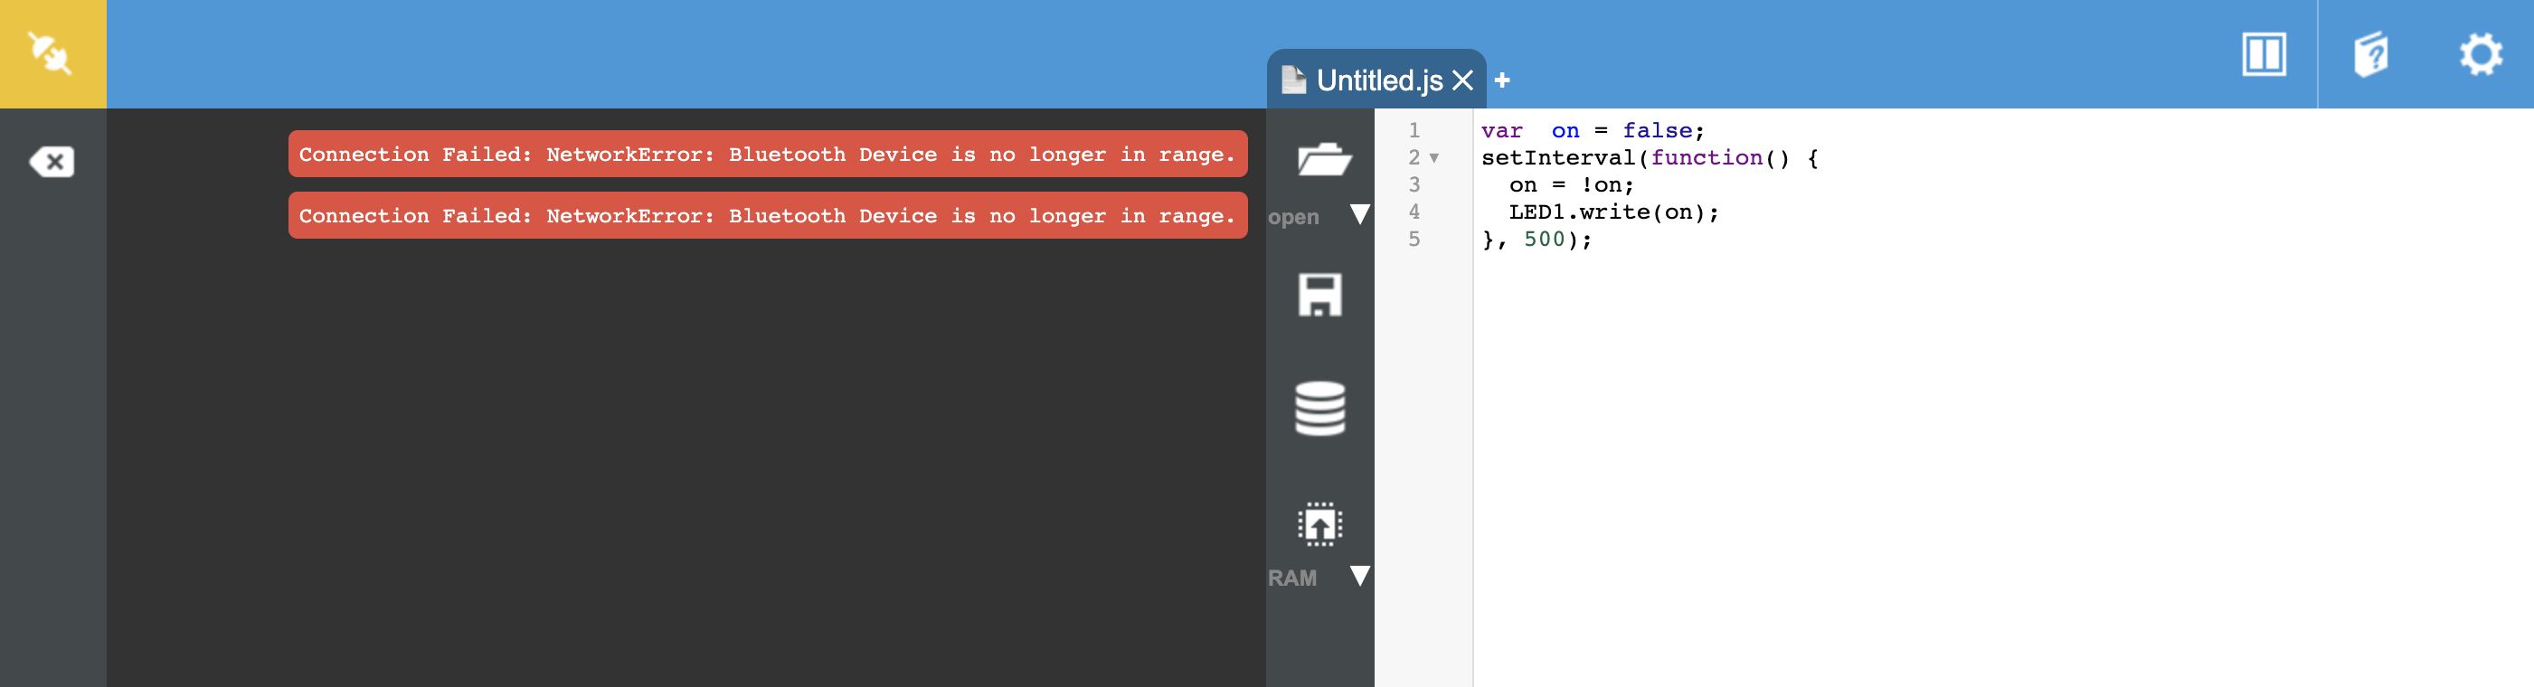This screenshot has height=687, width=2534.
Task: Click line number 5 in the gutter
Action: coord(1414,239)
